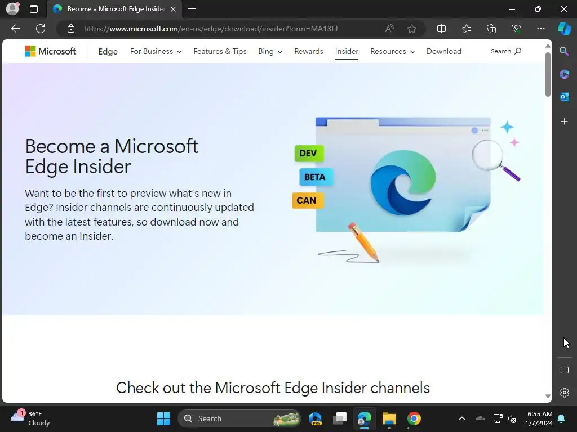
Task: Open a new tab with plus button
Action: (192, 9)
